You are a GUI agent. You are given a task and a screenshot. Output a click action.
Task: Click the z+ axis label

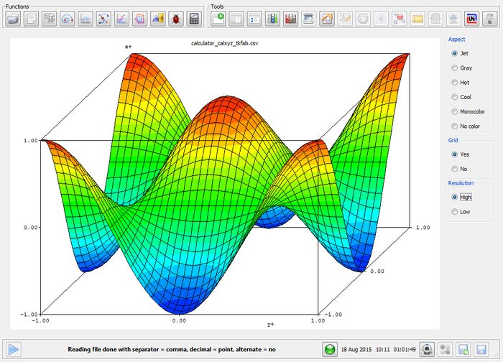(x=129, y=47)
